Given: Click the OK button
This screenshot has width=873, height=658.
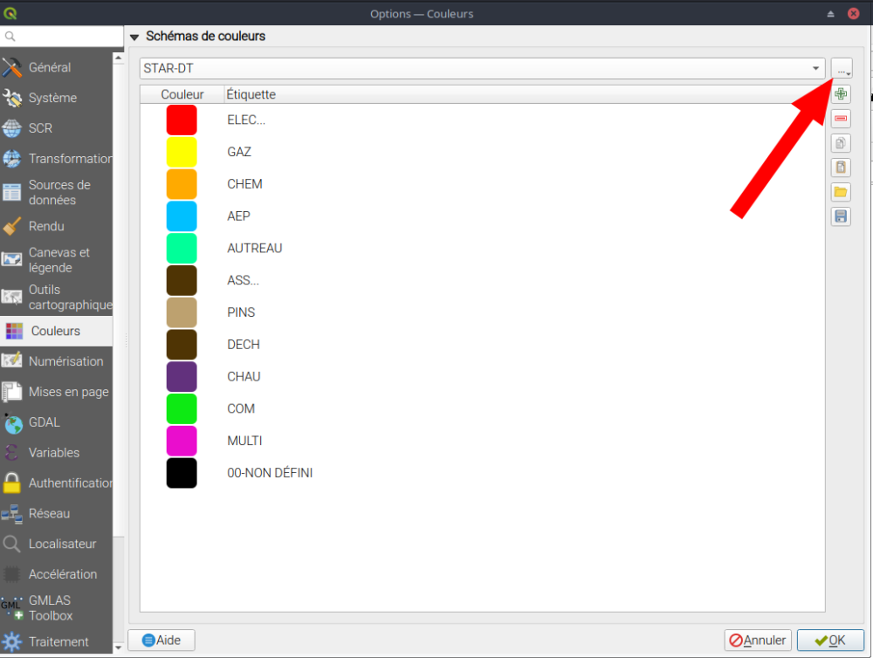Looking at the screenshot, I should click(829, 641).
